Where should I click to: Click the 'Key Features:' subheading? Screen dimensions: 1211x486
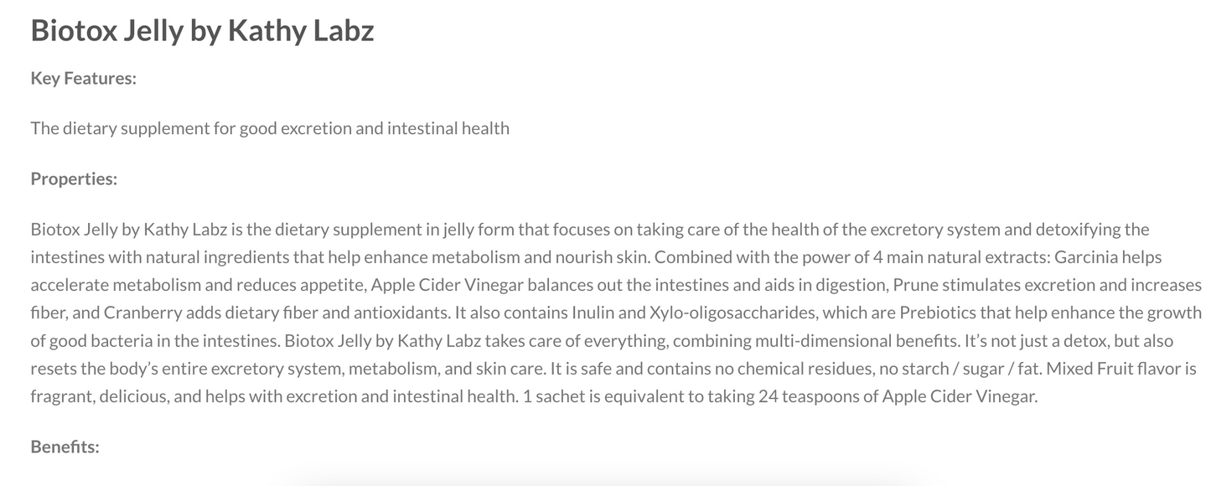point(83,79)
